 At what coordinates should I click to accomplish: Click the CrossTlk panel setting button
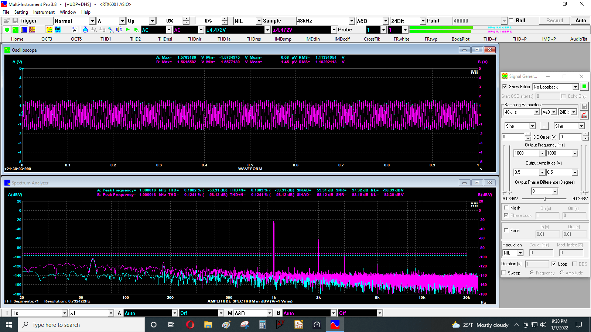coord(372,39)
